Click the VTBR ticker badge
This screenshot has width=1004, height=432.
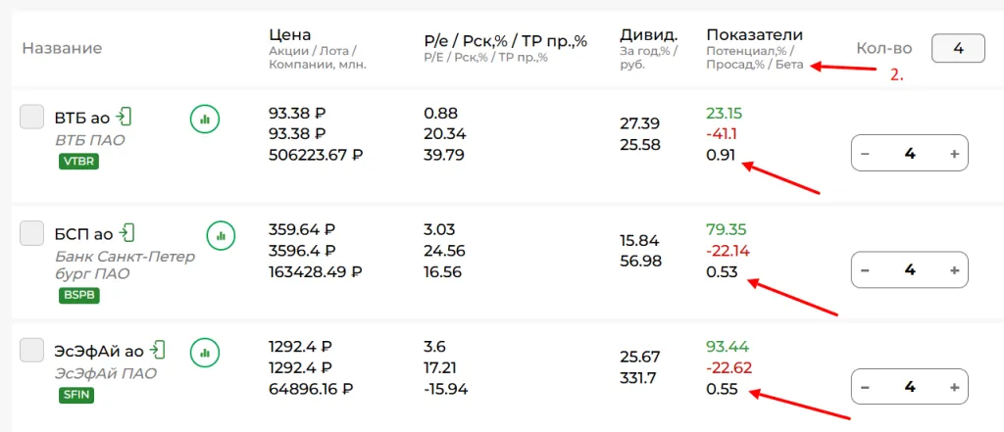[78, 161]
